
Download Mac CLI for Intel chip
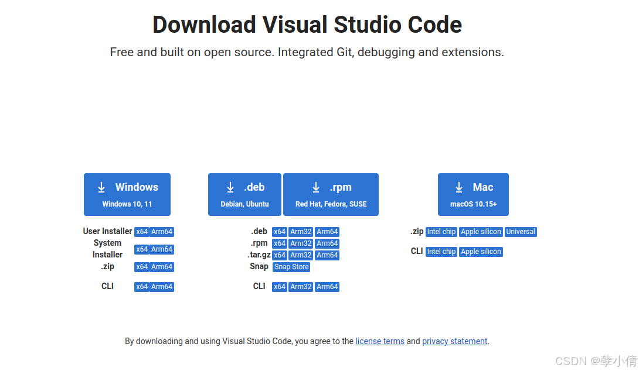pos(441,252)
